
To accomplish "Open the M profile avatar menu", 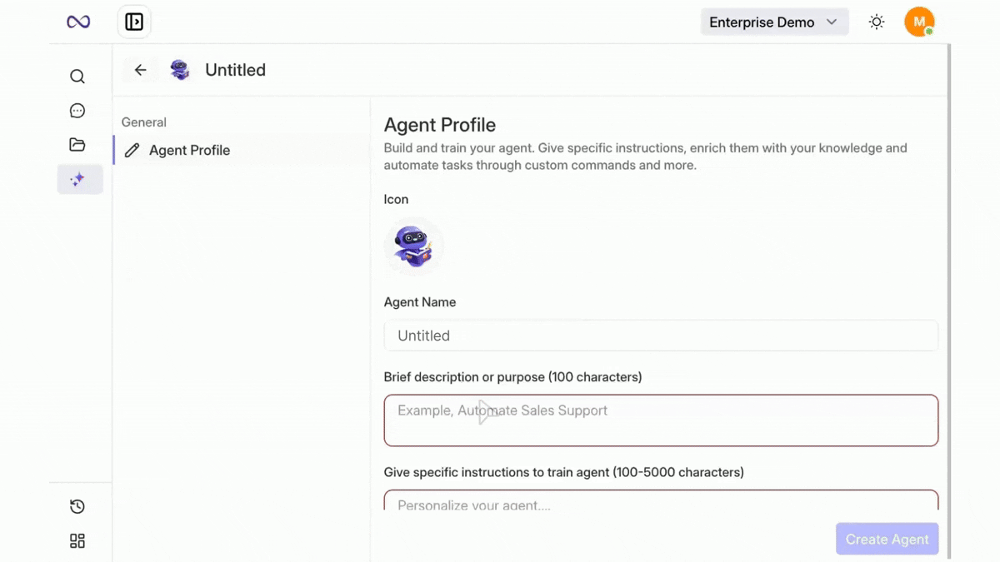I will pos(919,22).
